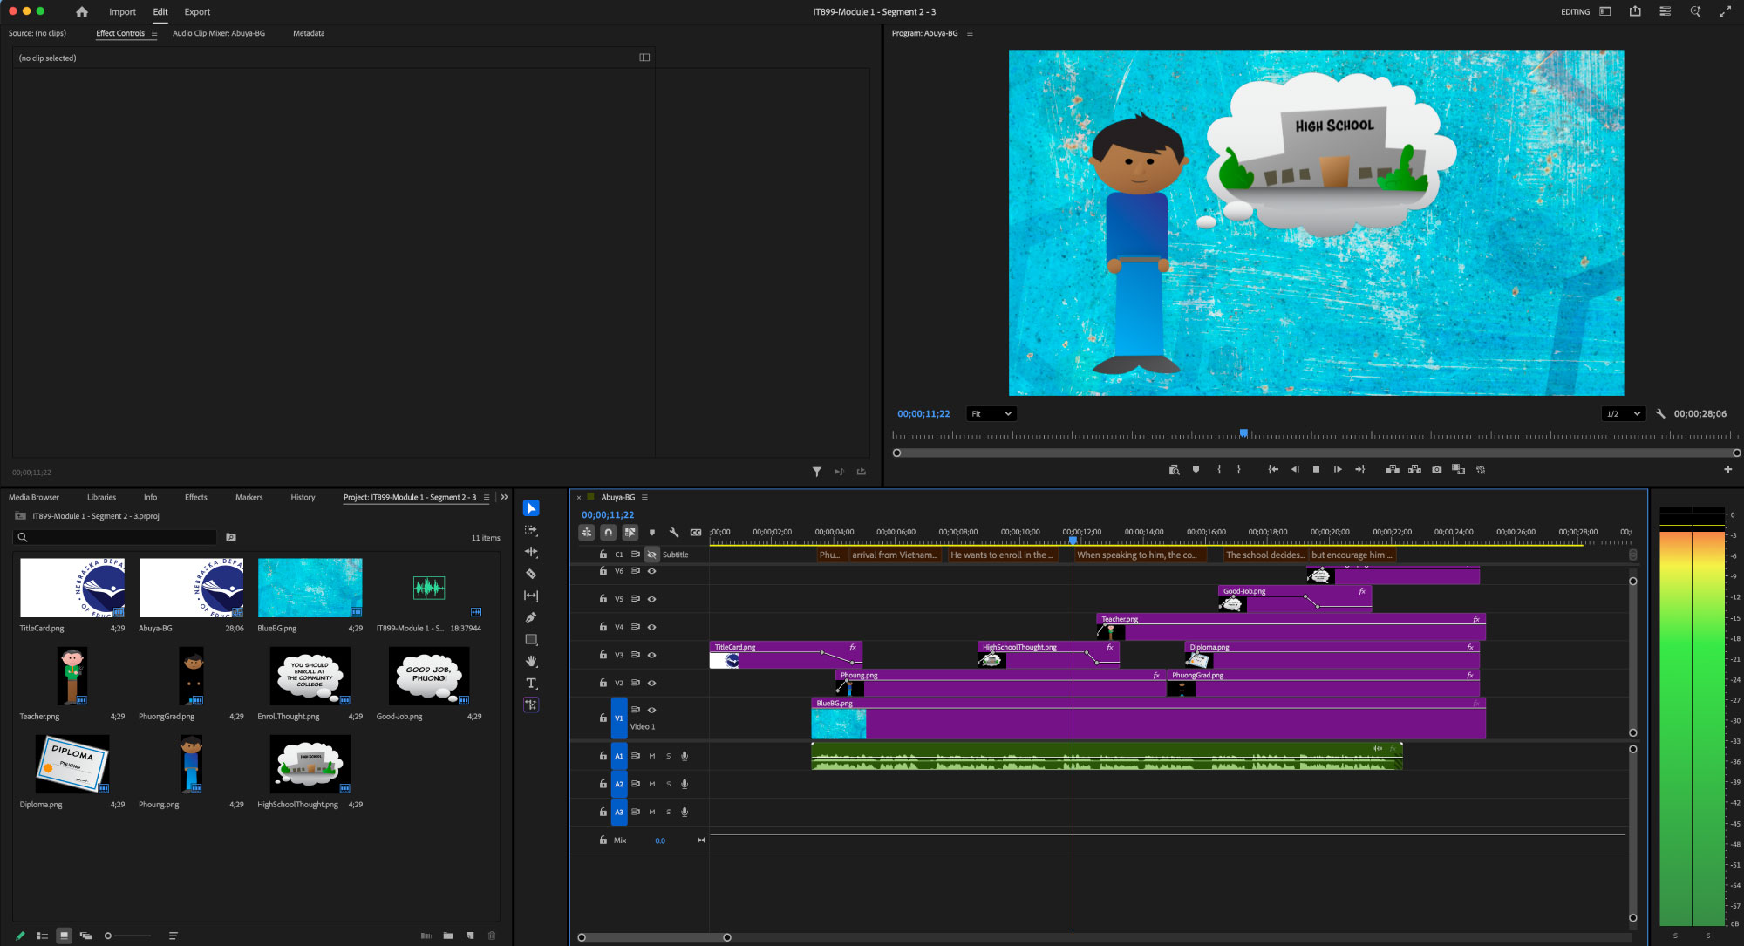
Task: Click the Export Frame camera icon
Action: pos(1436,470)
